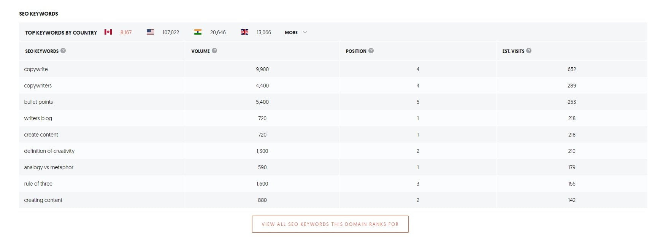This screenshot has height=243, width=663.
Task: Open the Est. Visits help icon
Action: coord(529,51)
